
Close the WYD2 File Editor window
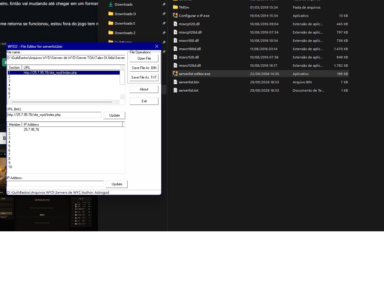157,46
